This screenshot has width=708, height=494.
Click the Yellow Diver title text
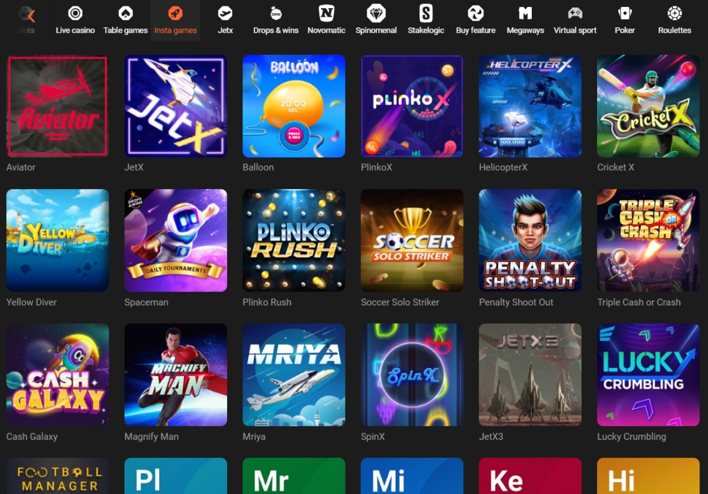(31, 302)
